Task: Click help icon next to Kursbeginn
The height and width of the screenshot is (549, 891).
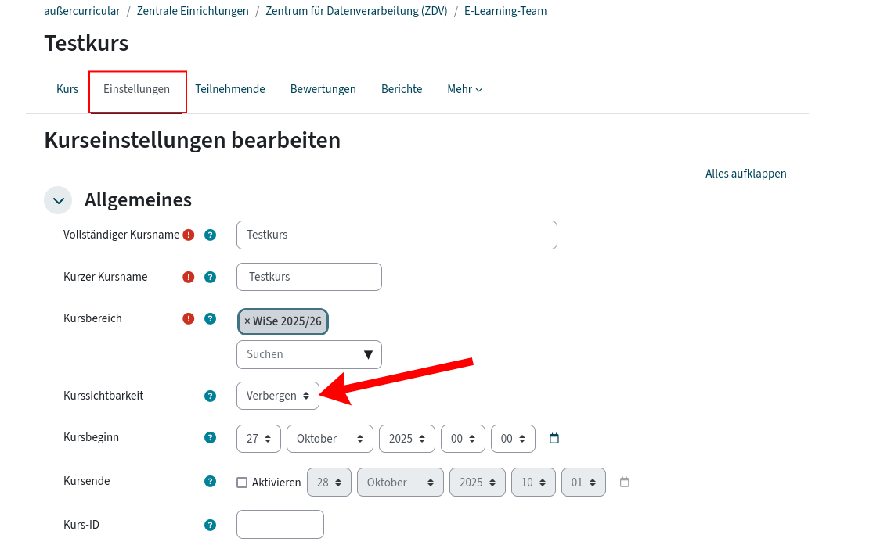Action: 210,437
